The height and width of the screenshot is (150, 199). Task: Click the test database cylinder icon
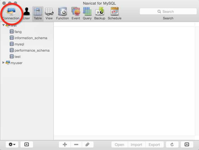coord(12,56)
